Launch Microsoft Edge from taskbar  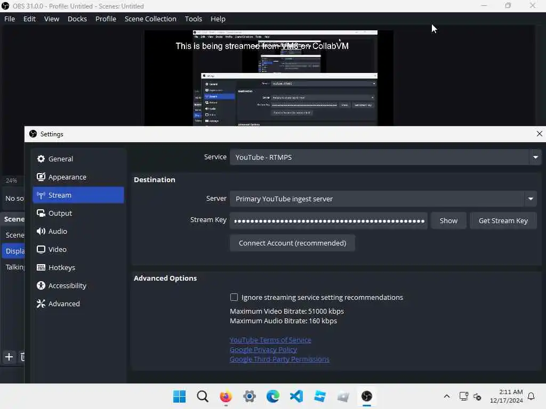pyautogui.click(x=272, y=396)
